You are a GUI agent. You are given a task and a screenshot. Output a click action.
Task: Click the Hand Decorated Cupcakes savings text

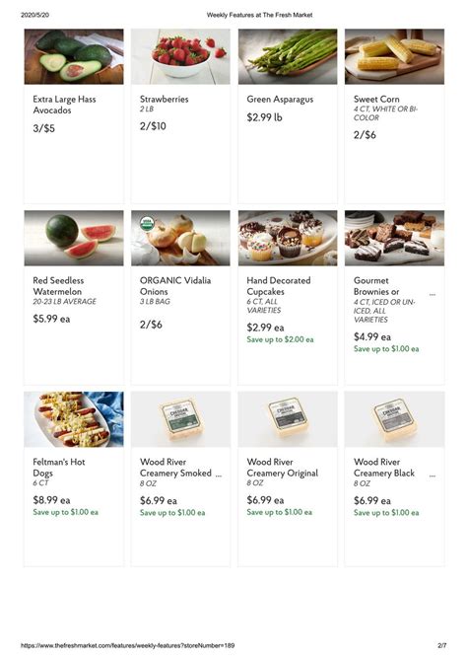280,339
